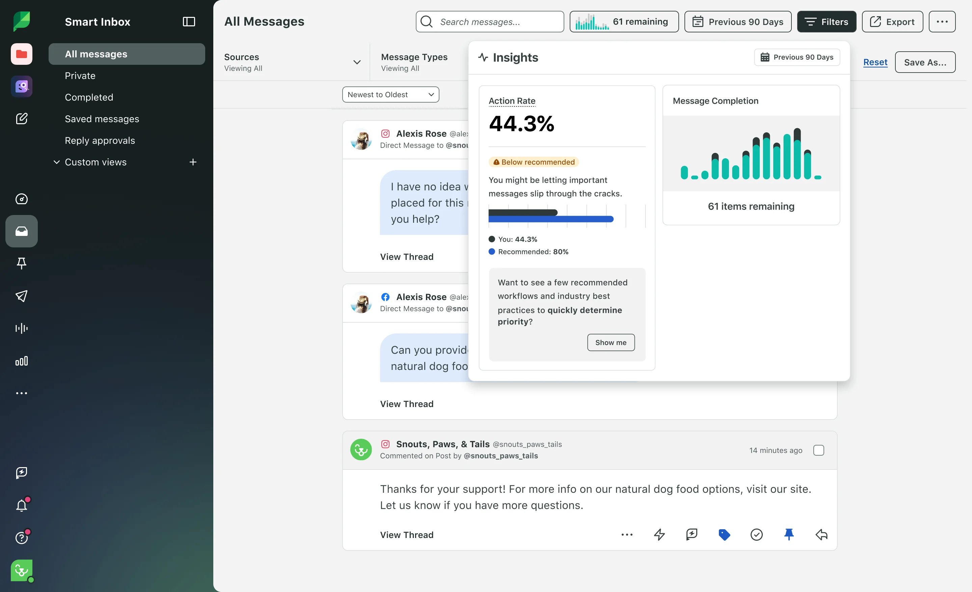
Task: Open the Saved messages view
Action: click(102, 119)
